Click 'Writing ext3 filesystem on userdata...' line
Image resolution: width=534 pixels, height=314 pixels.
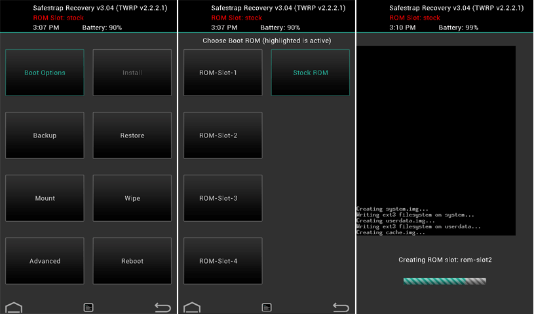point(419,226)
